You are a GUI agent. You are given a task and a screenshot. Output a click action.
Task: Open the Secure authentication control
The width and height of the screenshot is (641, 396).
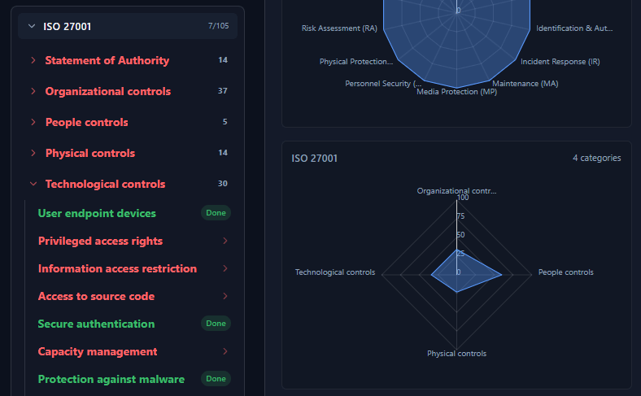click(96, 324)
